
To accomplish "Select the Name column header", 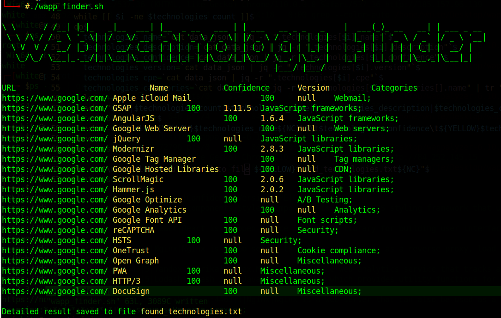I will coord(158,87).
